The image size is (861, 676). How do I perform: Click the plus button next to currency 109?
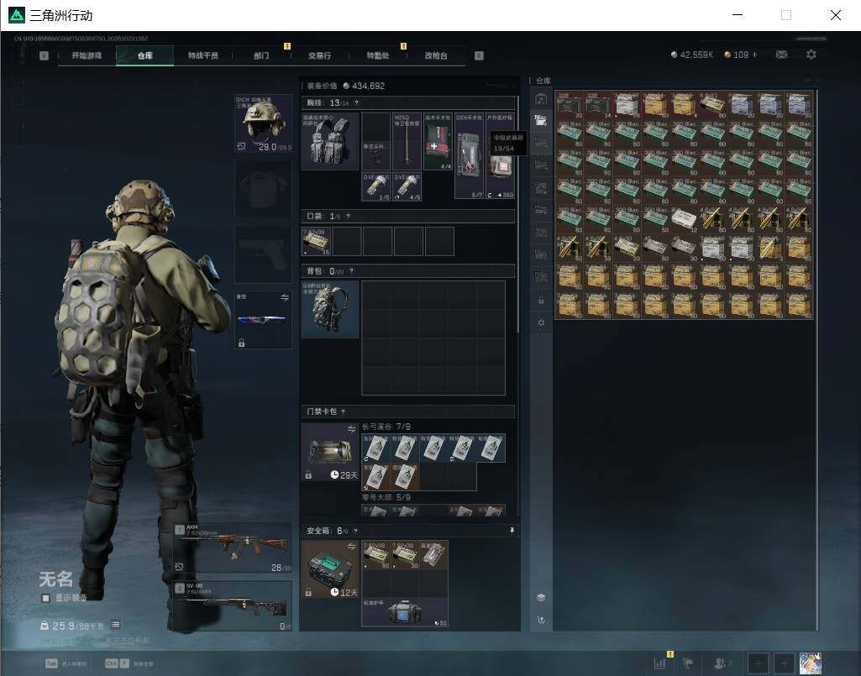[x=754, y=55]
